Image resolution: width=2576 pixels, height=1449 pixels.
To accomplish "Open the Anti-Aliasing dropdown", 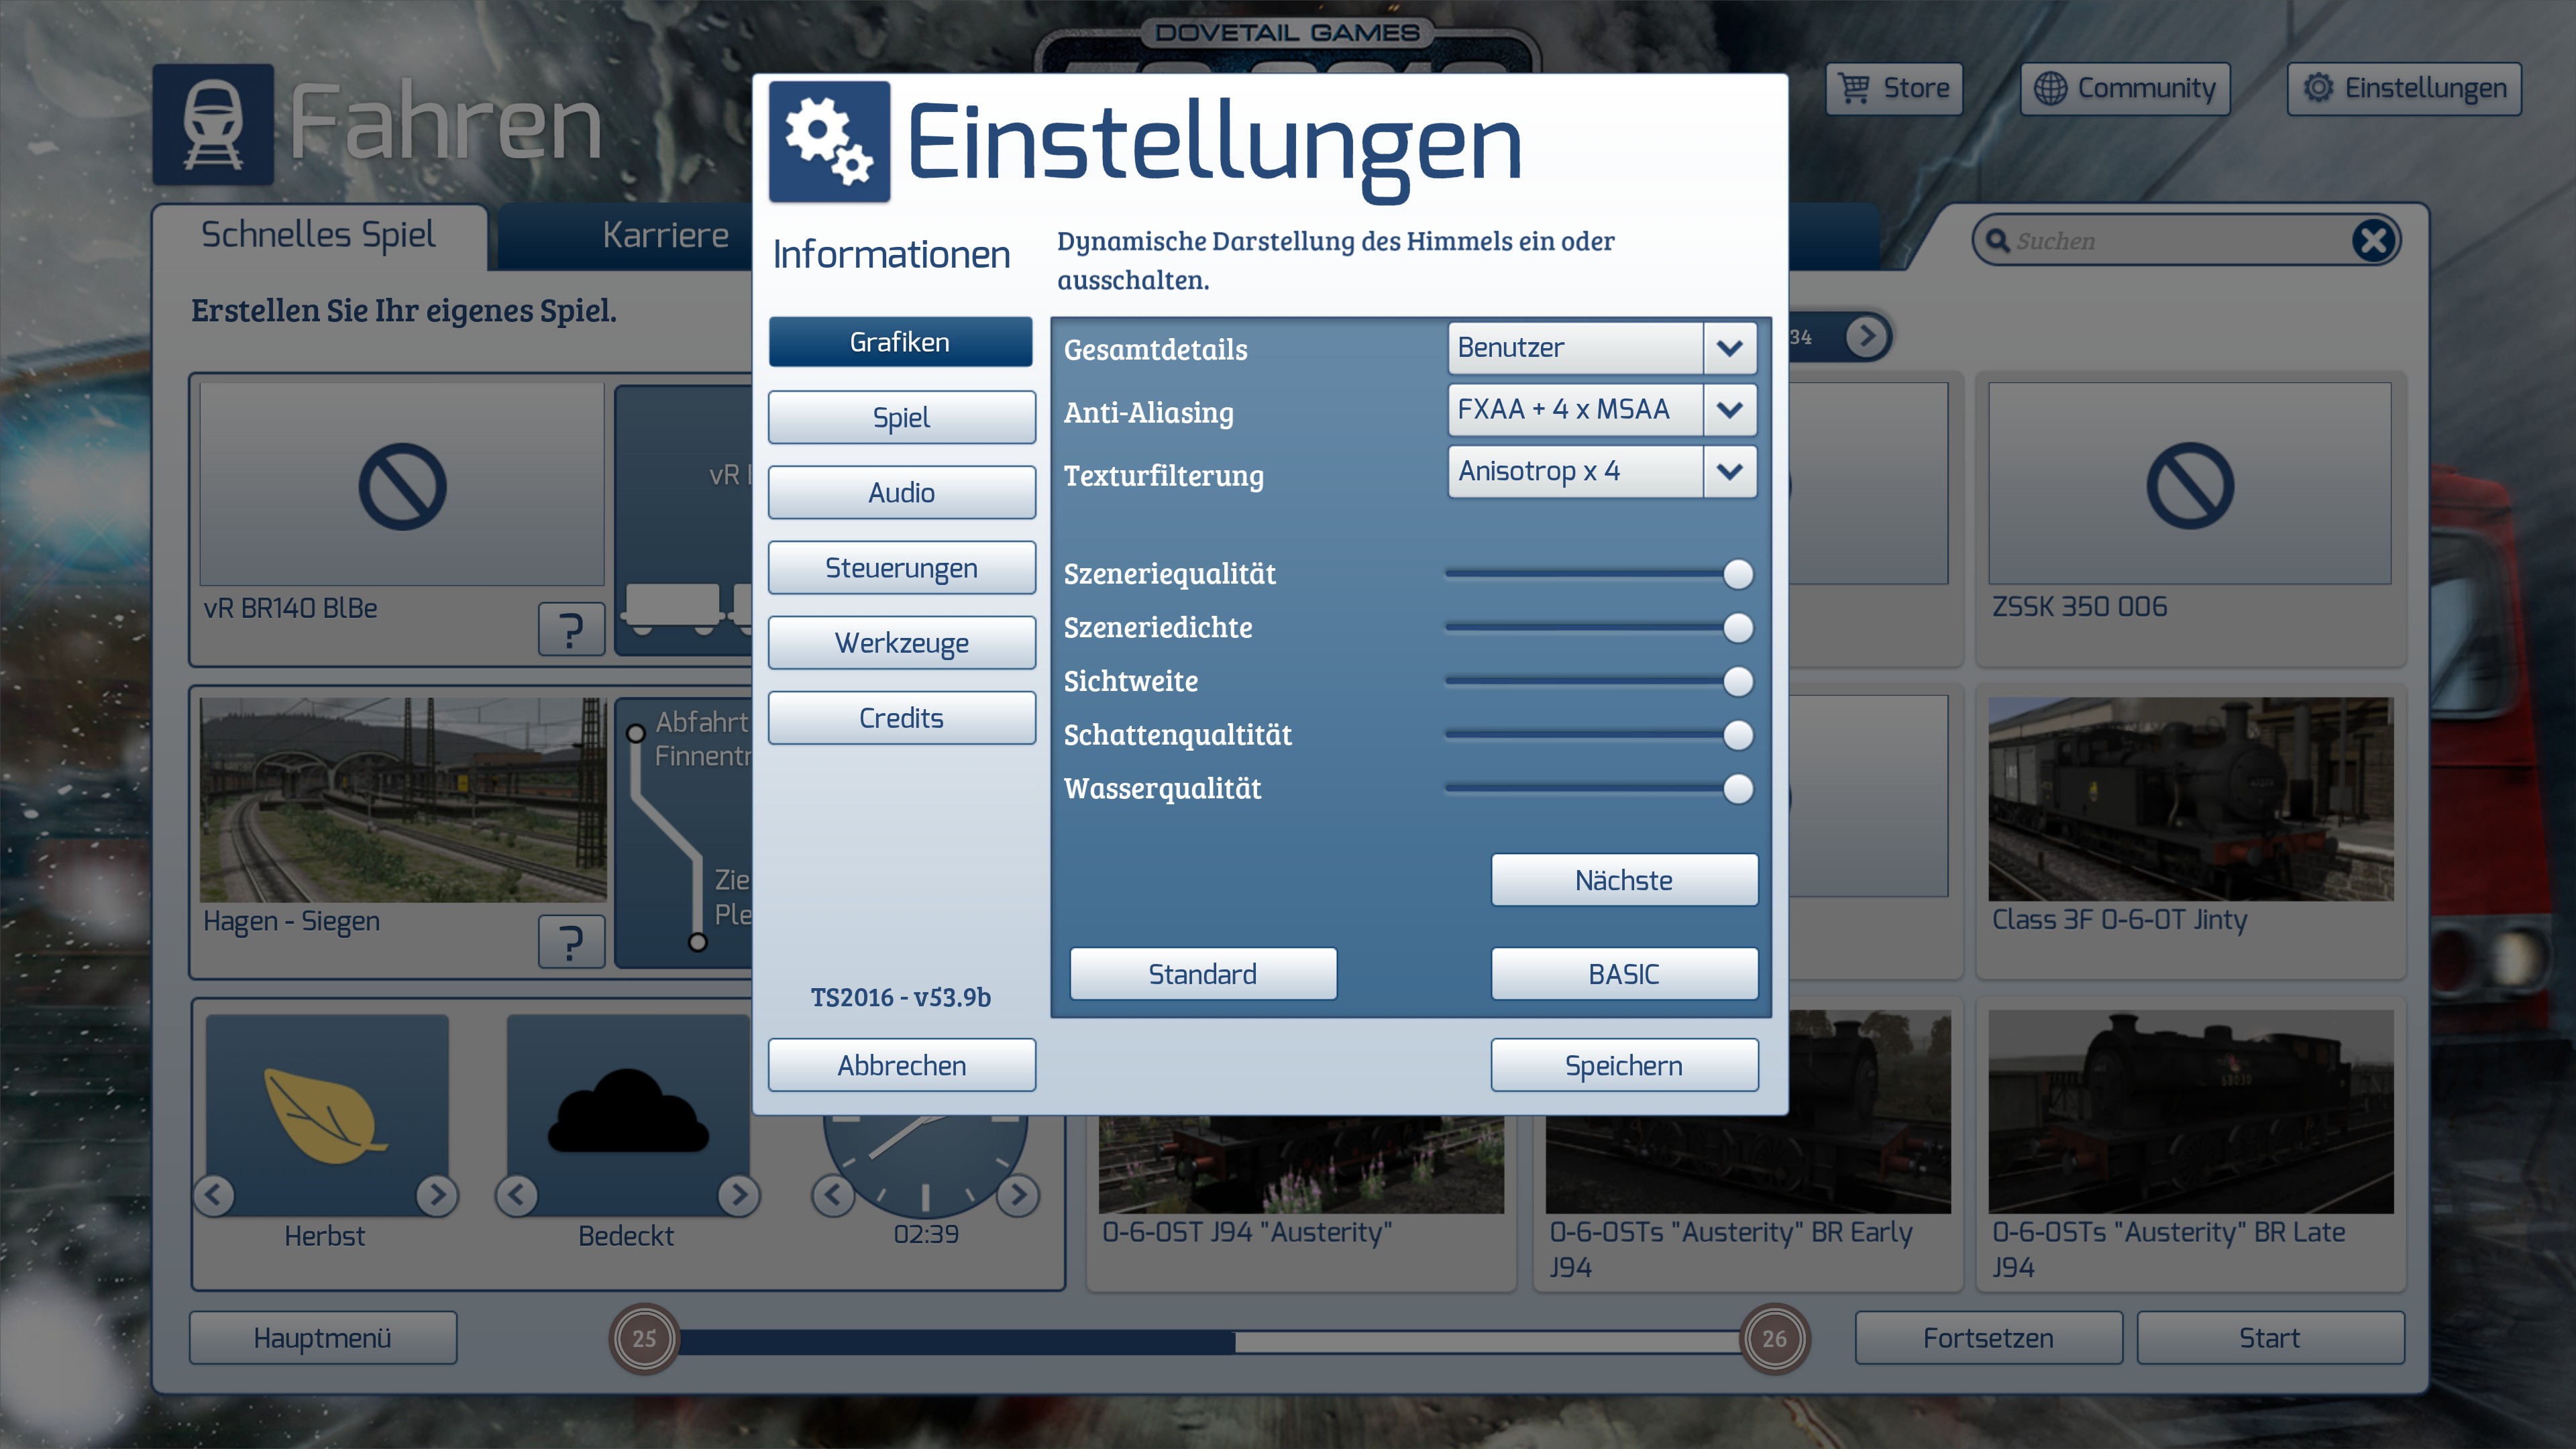I will tap(1729, 410).
